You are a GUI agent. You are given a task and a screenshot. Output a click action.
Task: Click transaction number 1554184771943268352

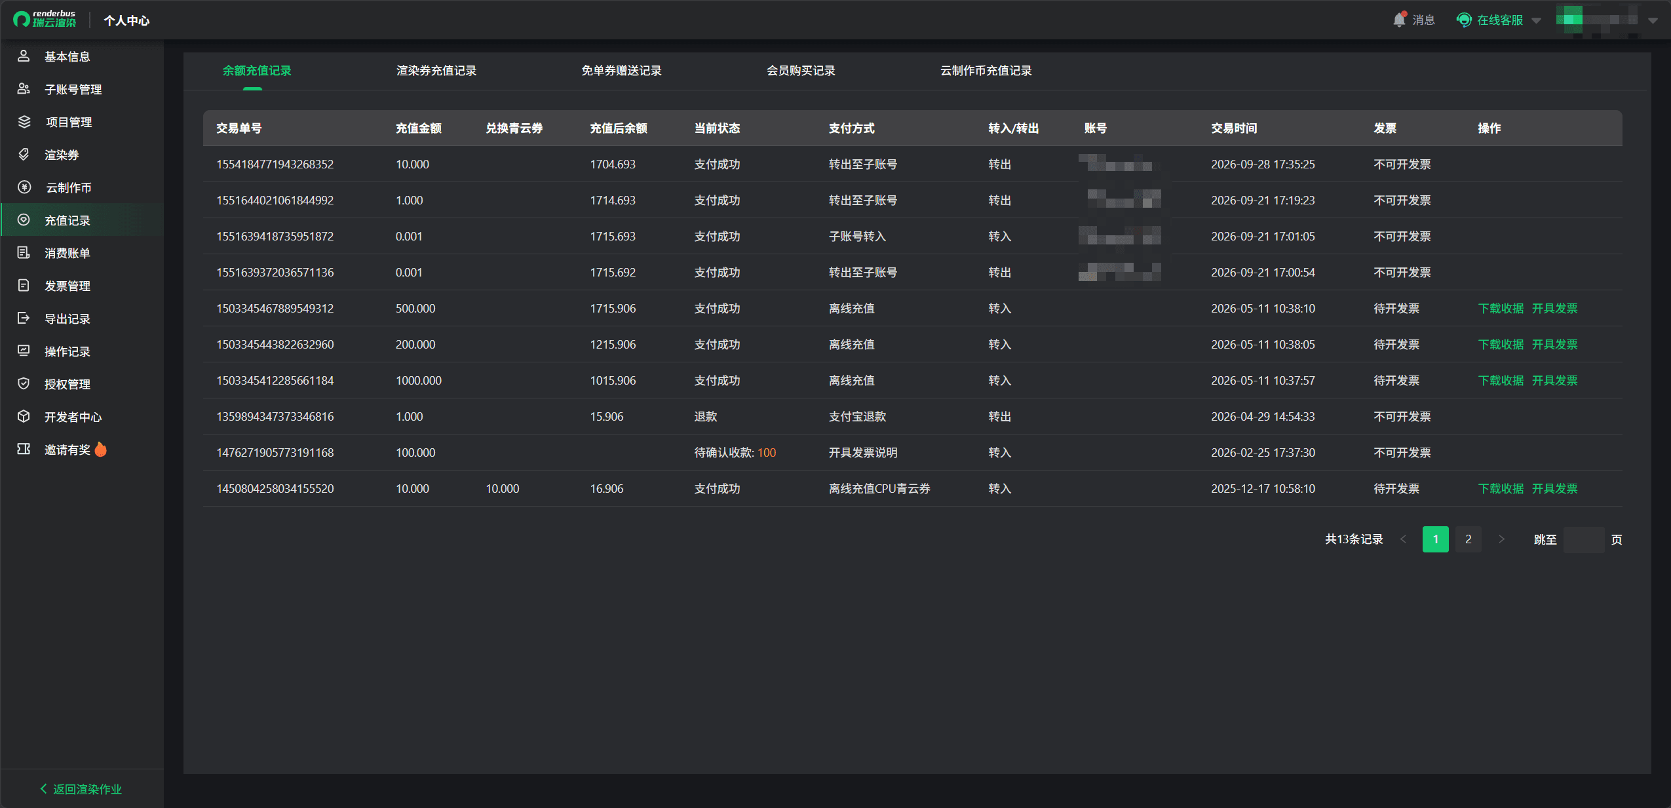click(275, 164)
